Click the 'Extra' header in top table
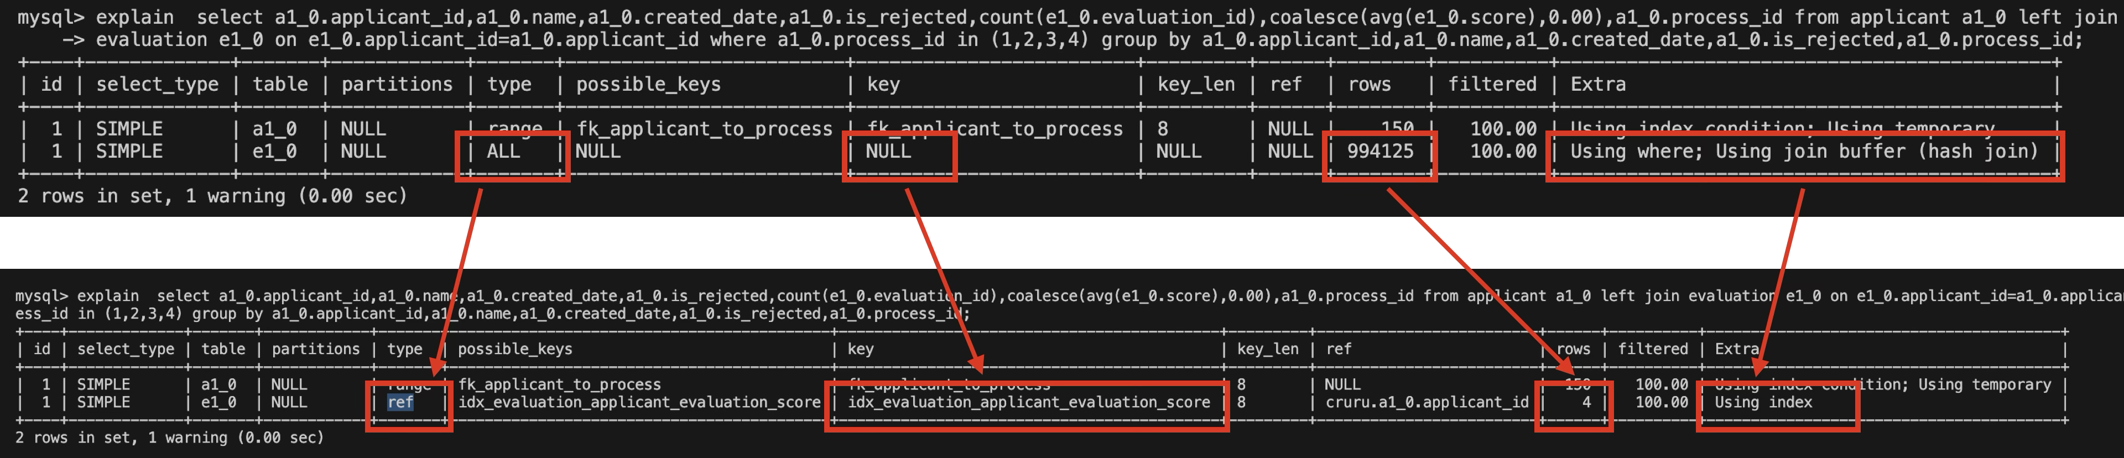 pyautogui.click(x=1598, y=84)
